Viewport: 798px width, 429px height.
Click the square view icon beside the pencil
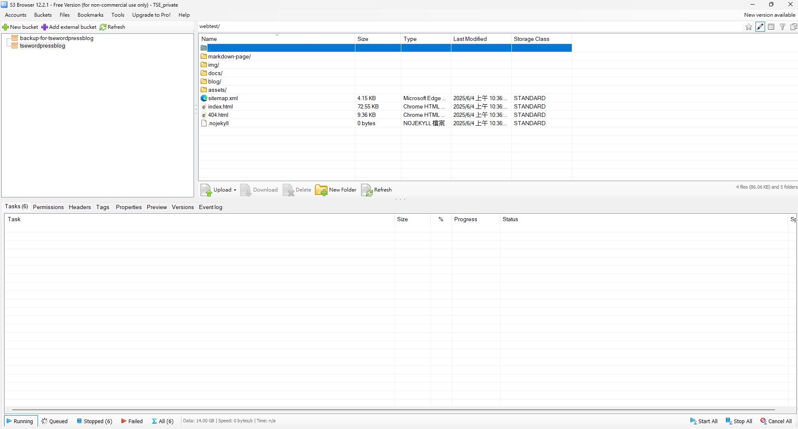tap(771, 27)
